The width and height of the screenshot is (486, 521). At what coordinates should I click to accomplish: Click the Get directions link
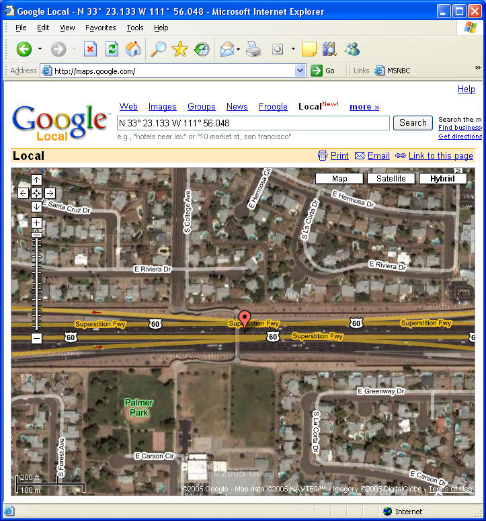point(460,136)
